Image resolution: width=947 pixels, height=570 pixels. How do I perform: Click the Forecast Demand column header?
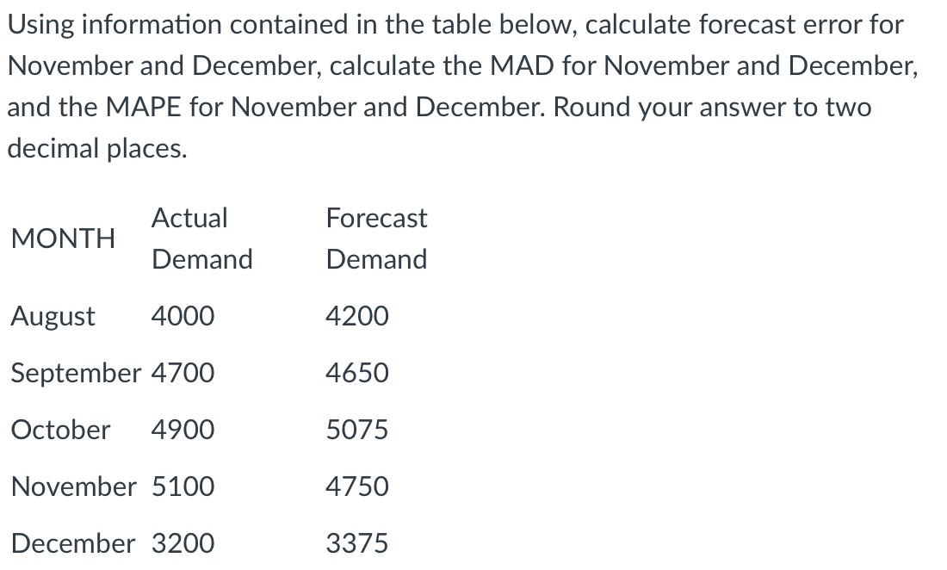click(x=376, y=239)
